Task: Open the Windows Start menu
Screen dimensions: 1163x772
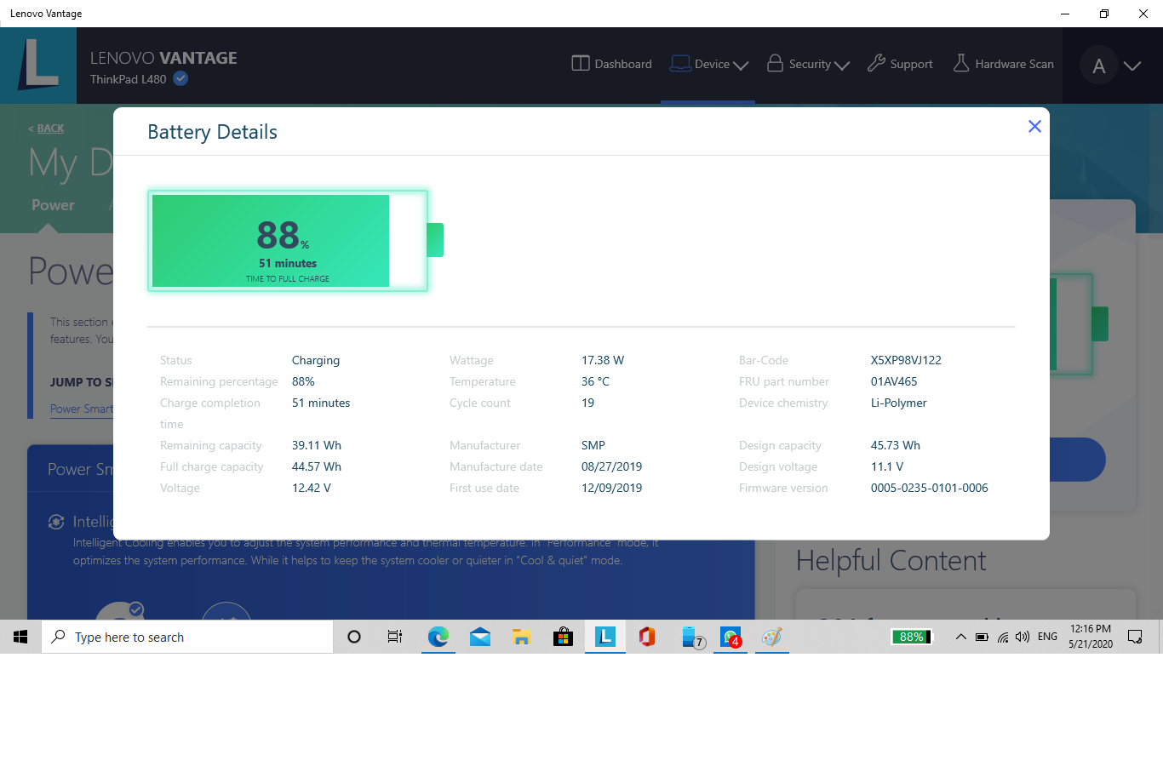Action: (x=20, y=637)
